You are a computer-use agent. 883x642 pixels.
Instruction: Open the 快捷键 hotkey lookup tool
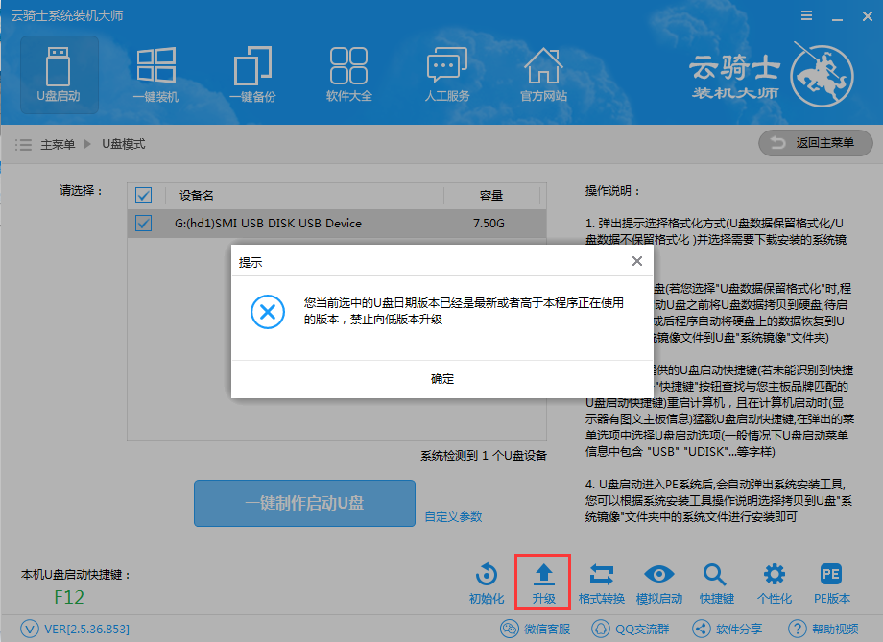[x=715, y=582]
